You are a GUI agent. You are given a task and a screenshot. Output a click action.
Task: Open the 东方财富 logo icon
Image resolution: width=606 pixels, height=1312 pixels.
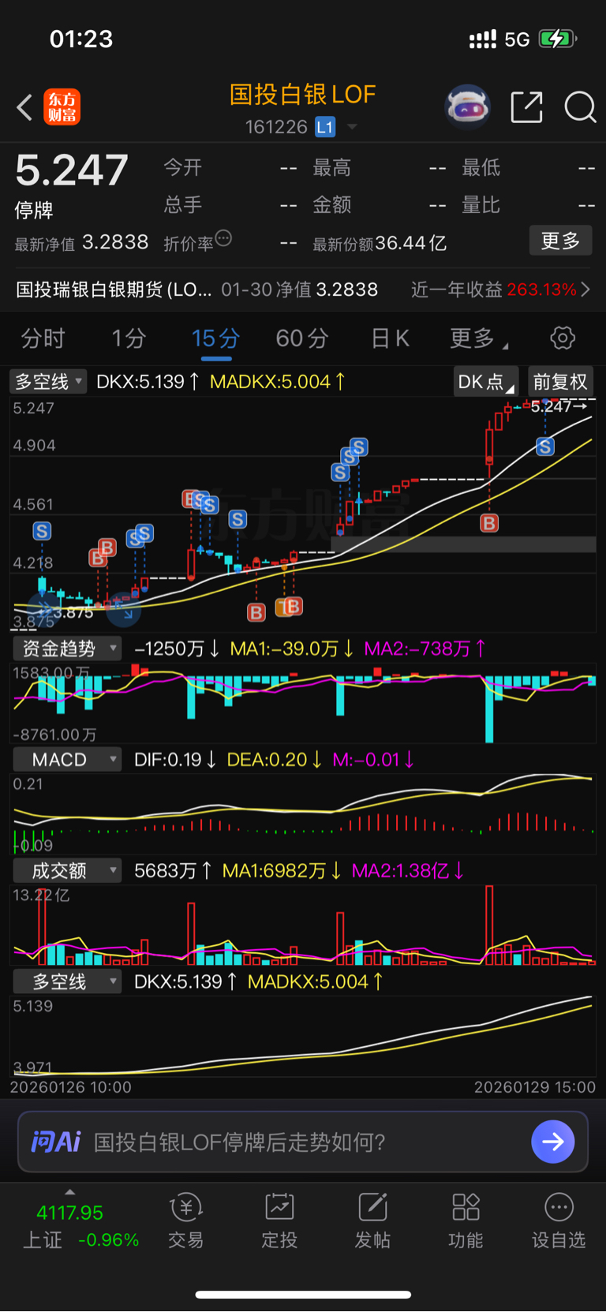[x=62, y=107]
